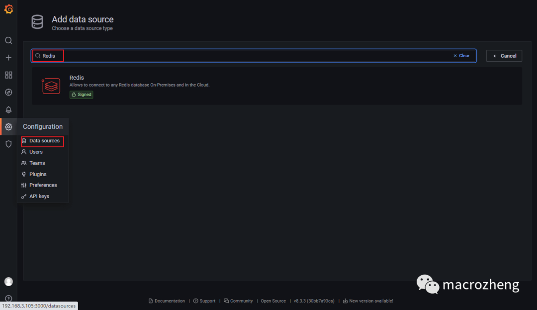The height and width of the screenshot is (310, 537).
Task: Click New version available link
Action: [368, 301]
